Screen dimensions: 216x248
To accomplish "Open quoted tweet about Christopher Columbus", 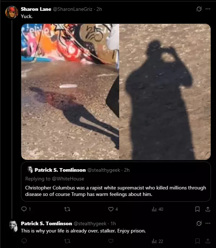I will click(116, 181).
